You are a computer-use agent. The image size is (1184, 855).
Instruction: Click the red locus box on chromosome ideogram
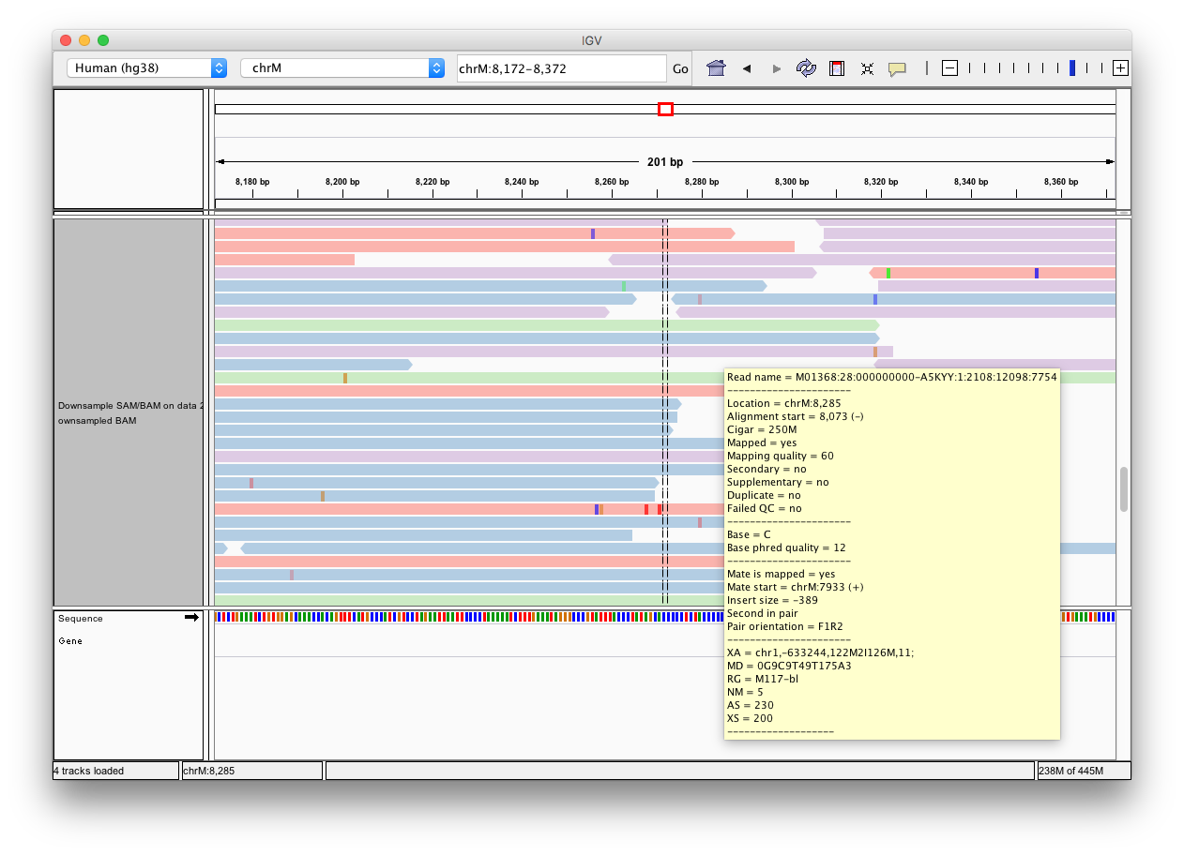[x=665, y=110]
